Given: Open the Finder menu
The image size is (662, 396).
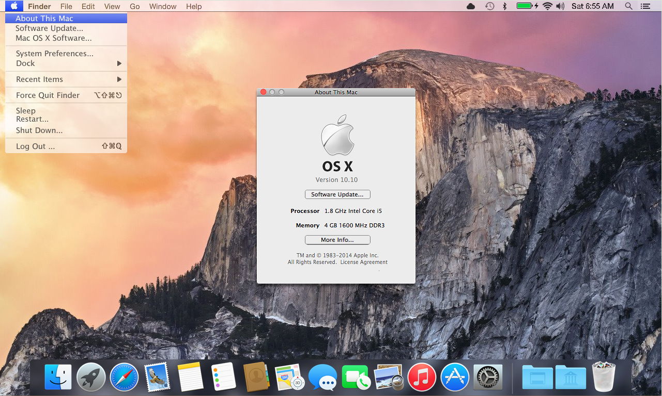Looking at the screenshot, I should click(39, 6).
